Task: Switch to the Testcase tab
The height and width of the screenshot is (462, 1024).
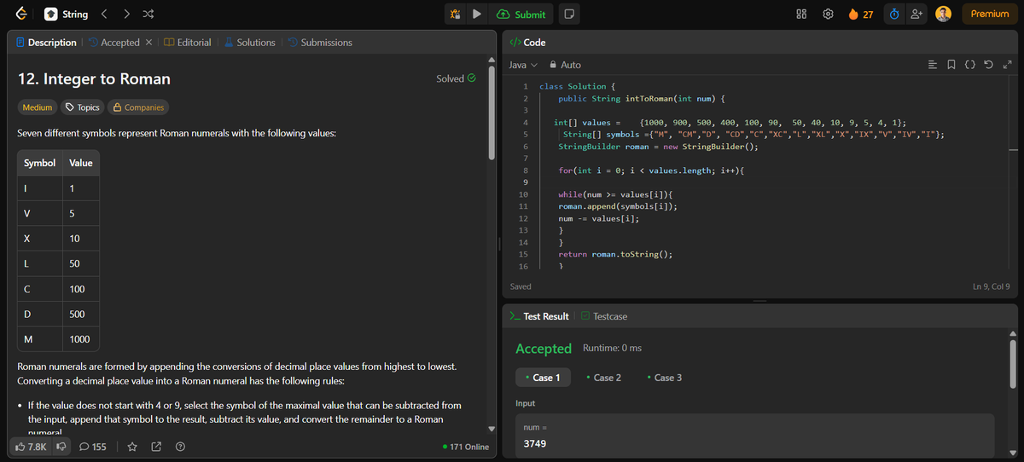Action: (x=604, y=316)
